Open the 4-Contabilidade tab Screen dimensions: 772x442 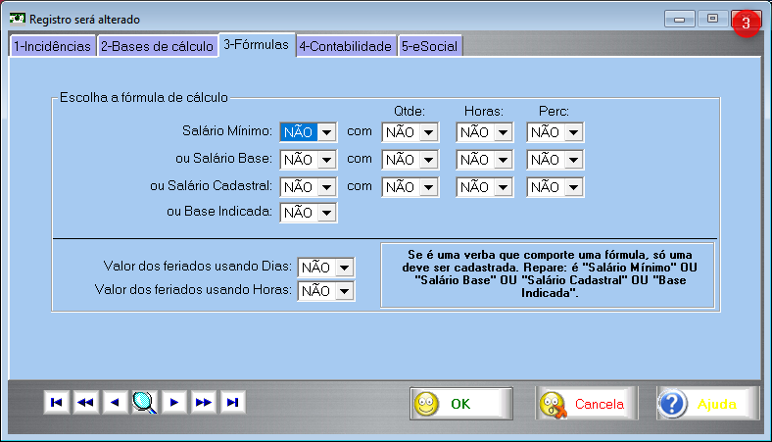pyautogui.click(x=346, y=46)
